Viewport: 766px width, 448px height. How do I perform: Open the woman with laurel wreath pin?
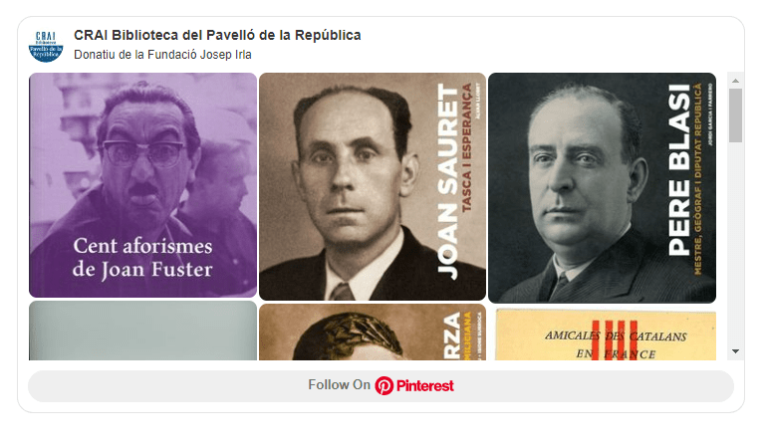(x=373, y=333)
